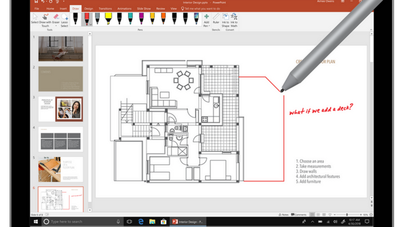Save the presentation from quick access toolbar

point(36,2)
